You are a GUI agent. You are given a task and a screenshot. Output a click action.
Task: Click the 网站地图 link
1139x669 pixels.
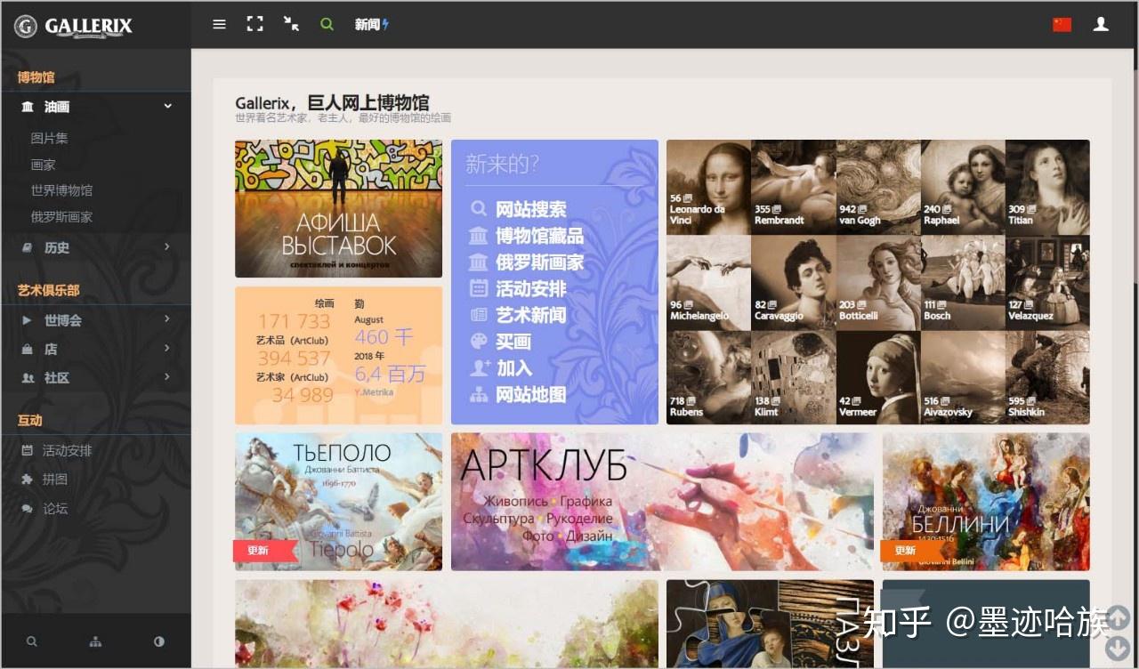click(x=530, y=395)
